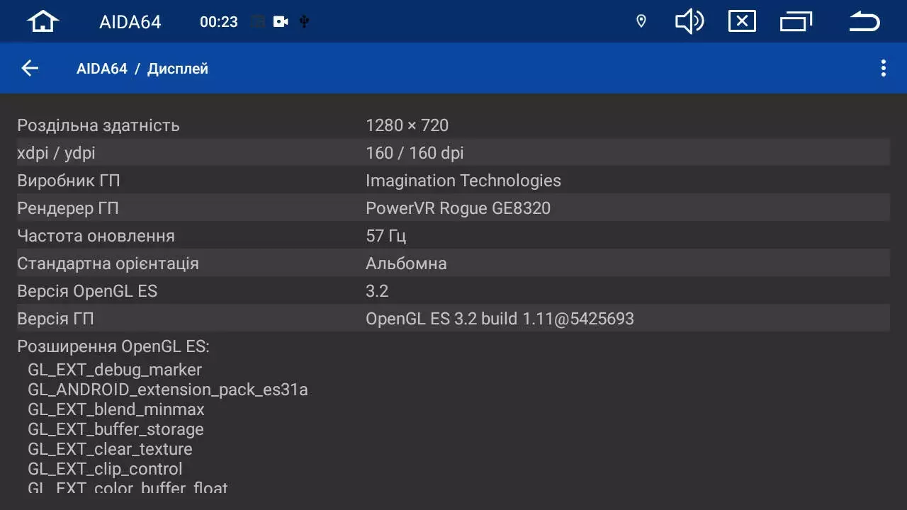Tap the video camera status icon

[x=281, y=22]
